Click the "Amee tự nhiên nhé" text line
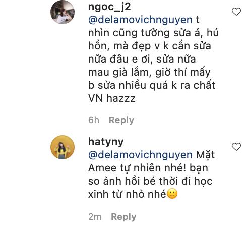247x231 pixels. pos(148,168)
